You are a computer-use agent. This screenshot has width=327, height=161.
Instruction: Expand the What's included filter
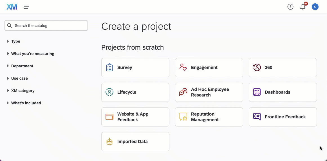[x=26, y=103]
